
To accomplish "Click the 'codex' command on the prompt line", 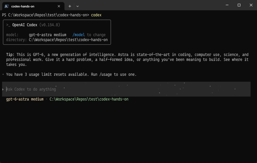I will (x=96, y=15).
